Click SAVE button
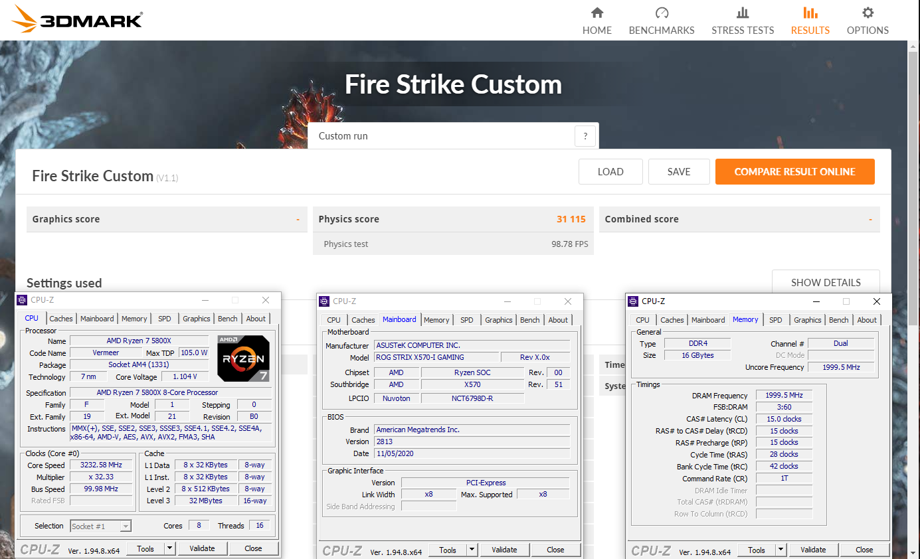 (679, 171)
